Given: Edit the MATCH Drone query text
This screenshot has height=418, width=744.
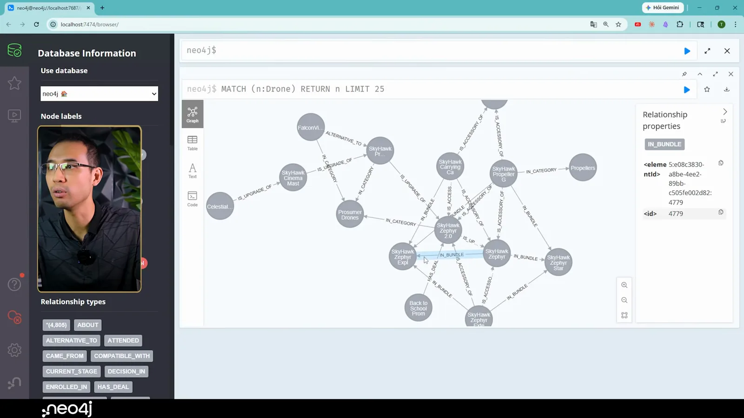Looking at the screenshot, I should pyautogui.click(x=303, y=89).
